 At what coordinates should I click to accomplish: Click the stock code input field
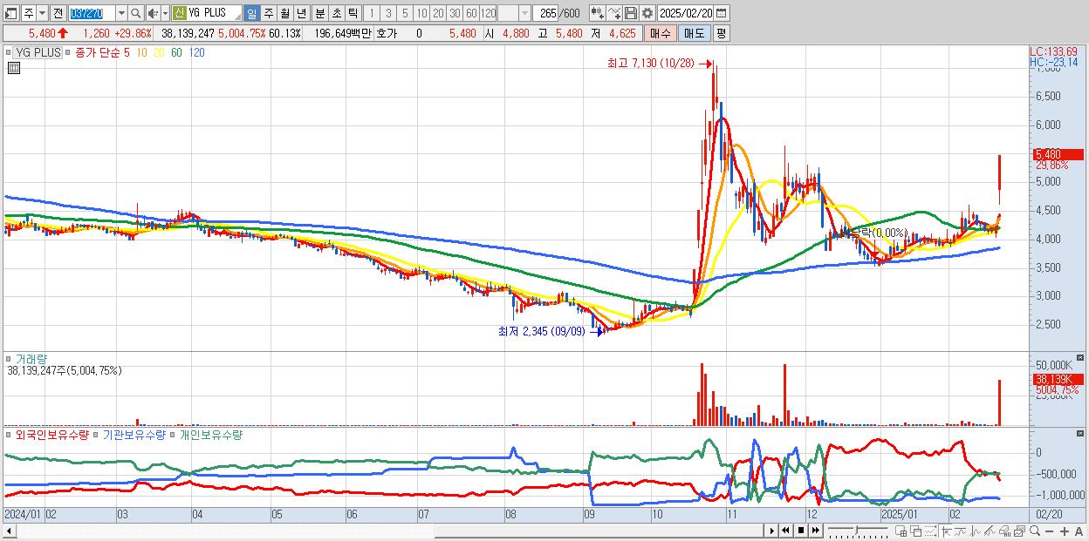tap(92, 13)
